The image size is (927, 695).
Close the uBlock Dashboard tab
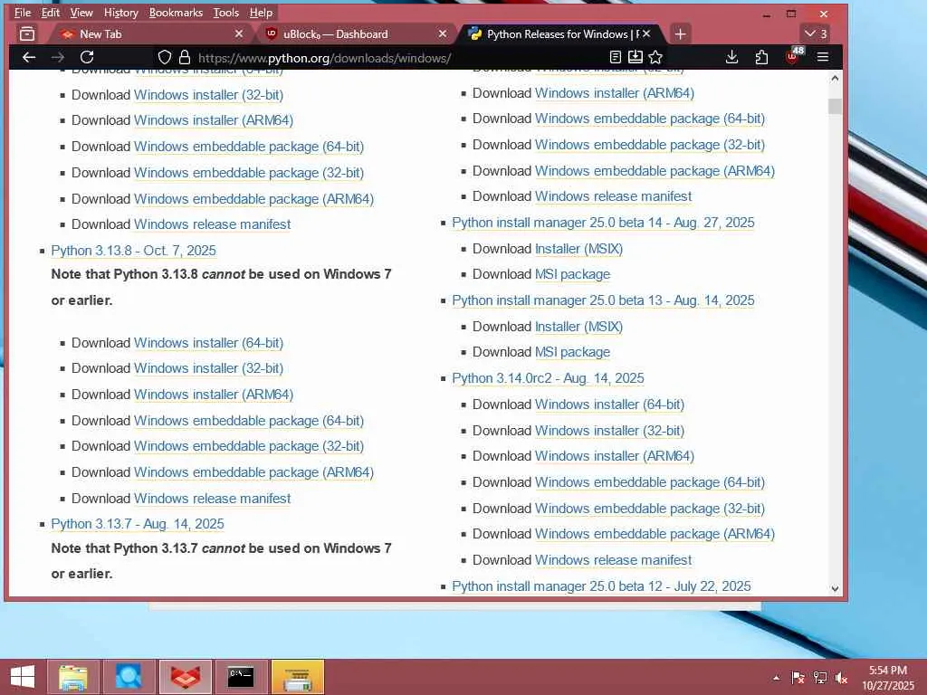tap(442, 34)
